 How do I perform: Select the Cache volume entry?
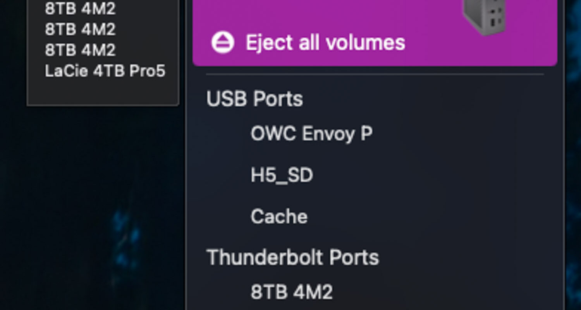pyautogui.click(x=279, y=216)
